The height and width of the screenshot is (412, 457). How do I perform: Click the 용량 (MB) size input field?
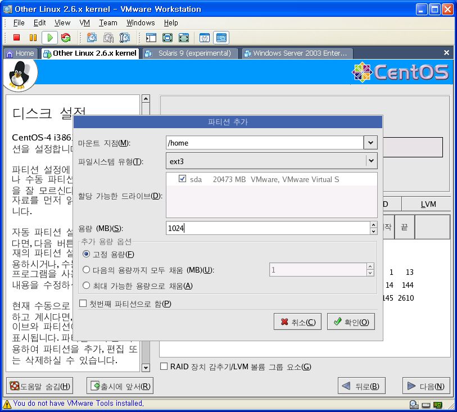click(x=267, y=228)
